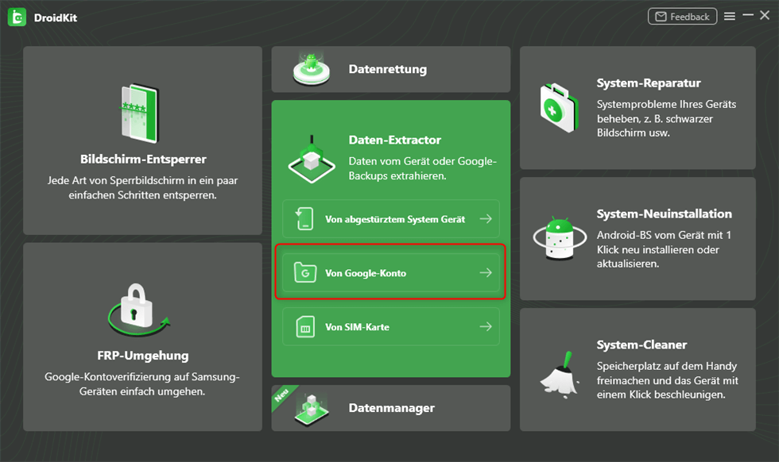Click arrow next to Von abgestürztem System Gerät
The image size is (779, 462).
486,219
